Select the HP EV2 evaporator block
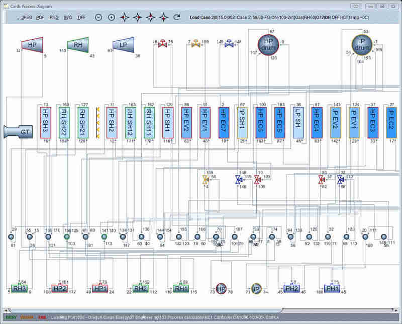The width and height of the screenshot is (402, 324). click(186, 123)
